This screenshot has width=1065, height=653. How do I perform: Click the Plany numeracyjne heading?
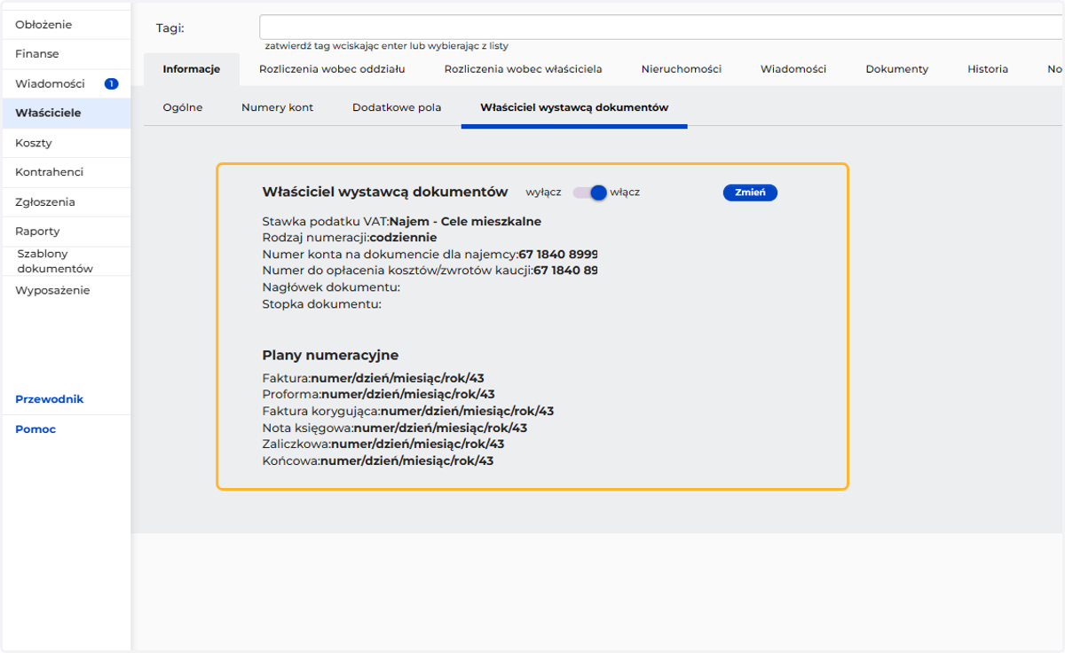coord(330,355)
